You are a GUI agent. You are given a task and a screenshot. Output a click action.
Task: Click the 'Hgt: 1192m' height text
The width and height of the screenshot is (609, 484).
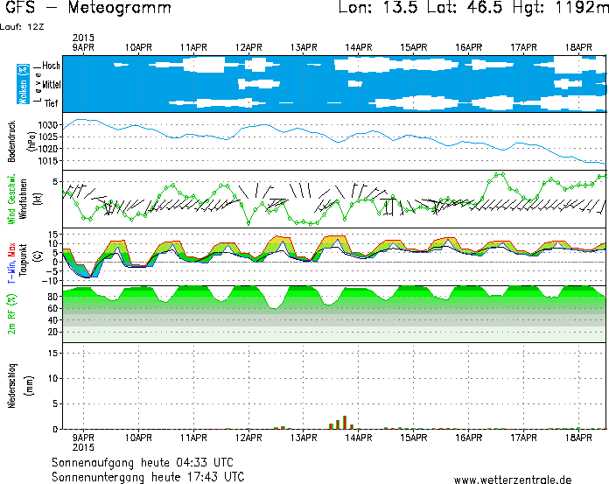(x=561, y=7)
